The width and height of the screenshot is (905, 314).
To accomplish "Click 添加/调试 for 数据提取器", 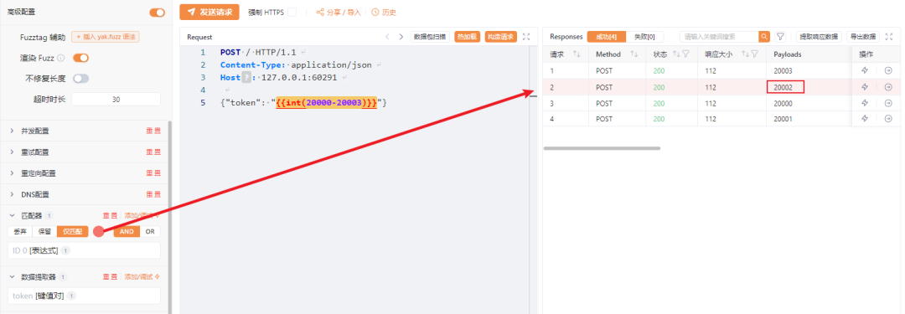I will [142, 277].
